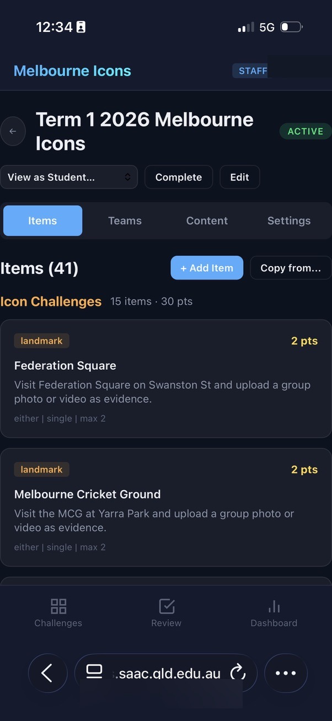Open the Copy from options
This screenshot has height=721, width=332.
pyautogui.click(x=291, y=267)
